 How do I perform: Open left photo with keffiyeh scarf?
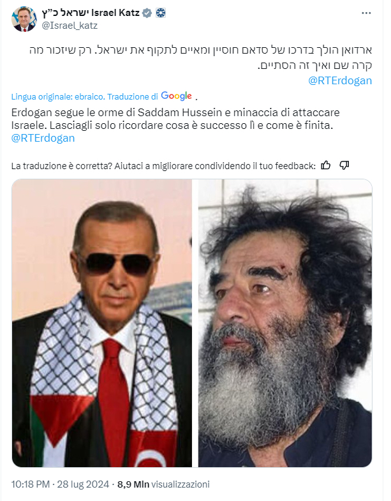102,323
